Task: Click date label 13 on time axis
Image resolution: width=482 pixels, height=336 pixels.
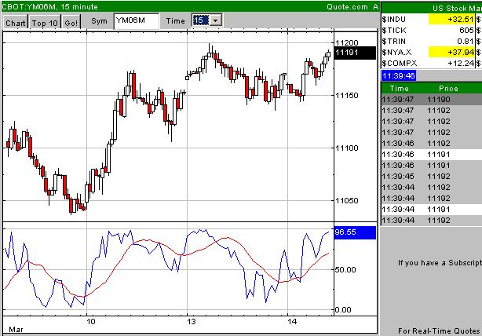Action: [192, 322]
